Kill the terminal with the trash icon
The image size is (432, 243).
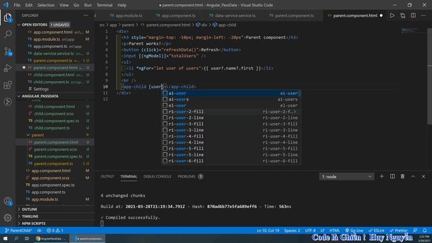tap(402, 176)
